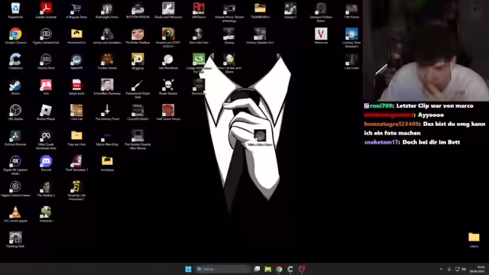Launch BUTTON PRISON game shortcut
This screenshot has width=489, height=275.
(138, 10)
